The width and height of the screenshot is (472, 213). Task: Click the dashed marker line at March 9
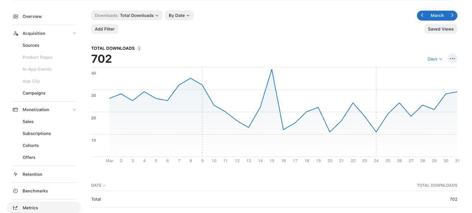202,112
